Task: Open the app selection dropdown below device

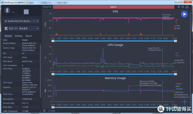Action: [x=22, y=28]
